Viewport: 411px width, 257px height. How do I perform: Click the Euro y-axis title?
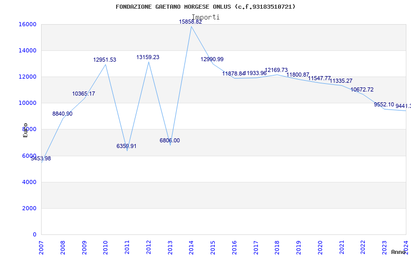click(x=25, y=130)
